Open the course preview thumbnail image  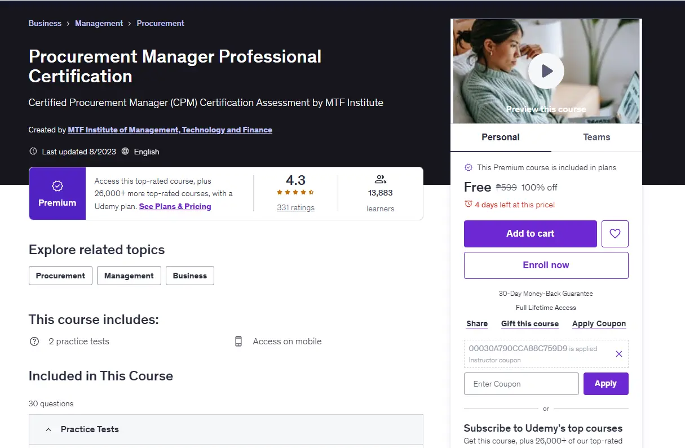pos(546,71)
